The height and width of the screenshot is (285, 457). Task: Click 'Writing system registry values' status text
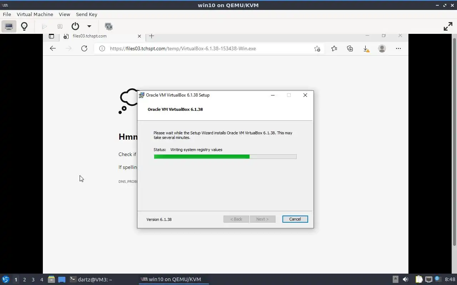point(196,150)
